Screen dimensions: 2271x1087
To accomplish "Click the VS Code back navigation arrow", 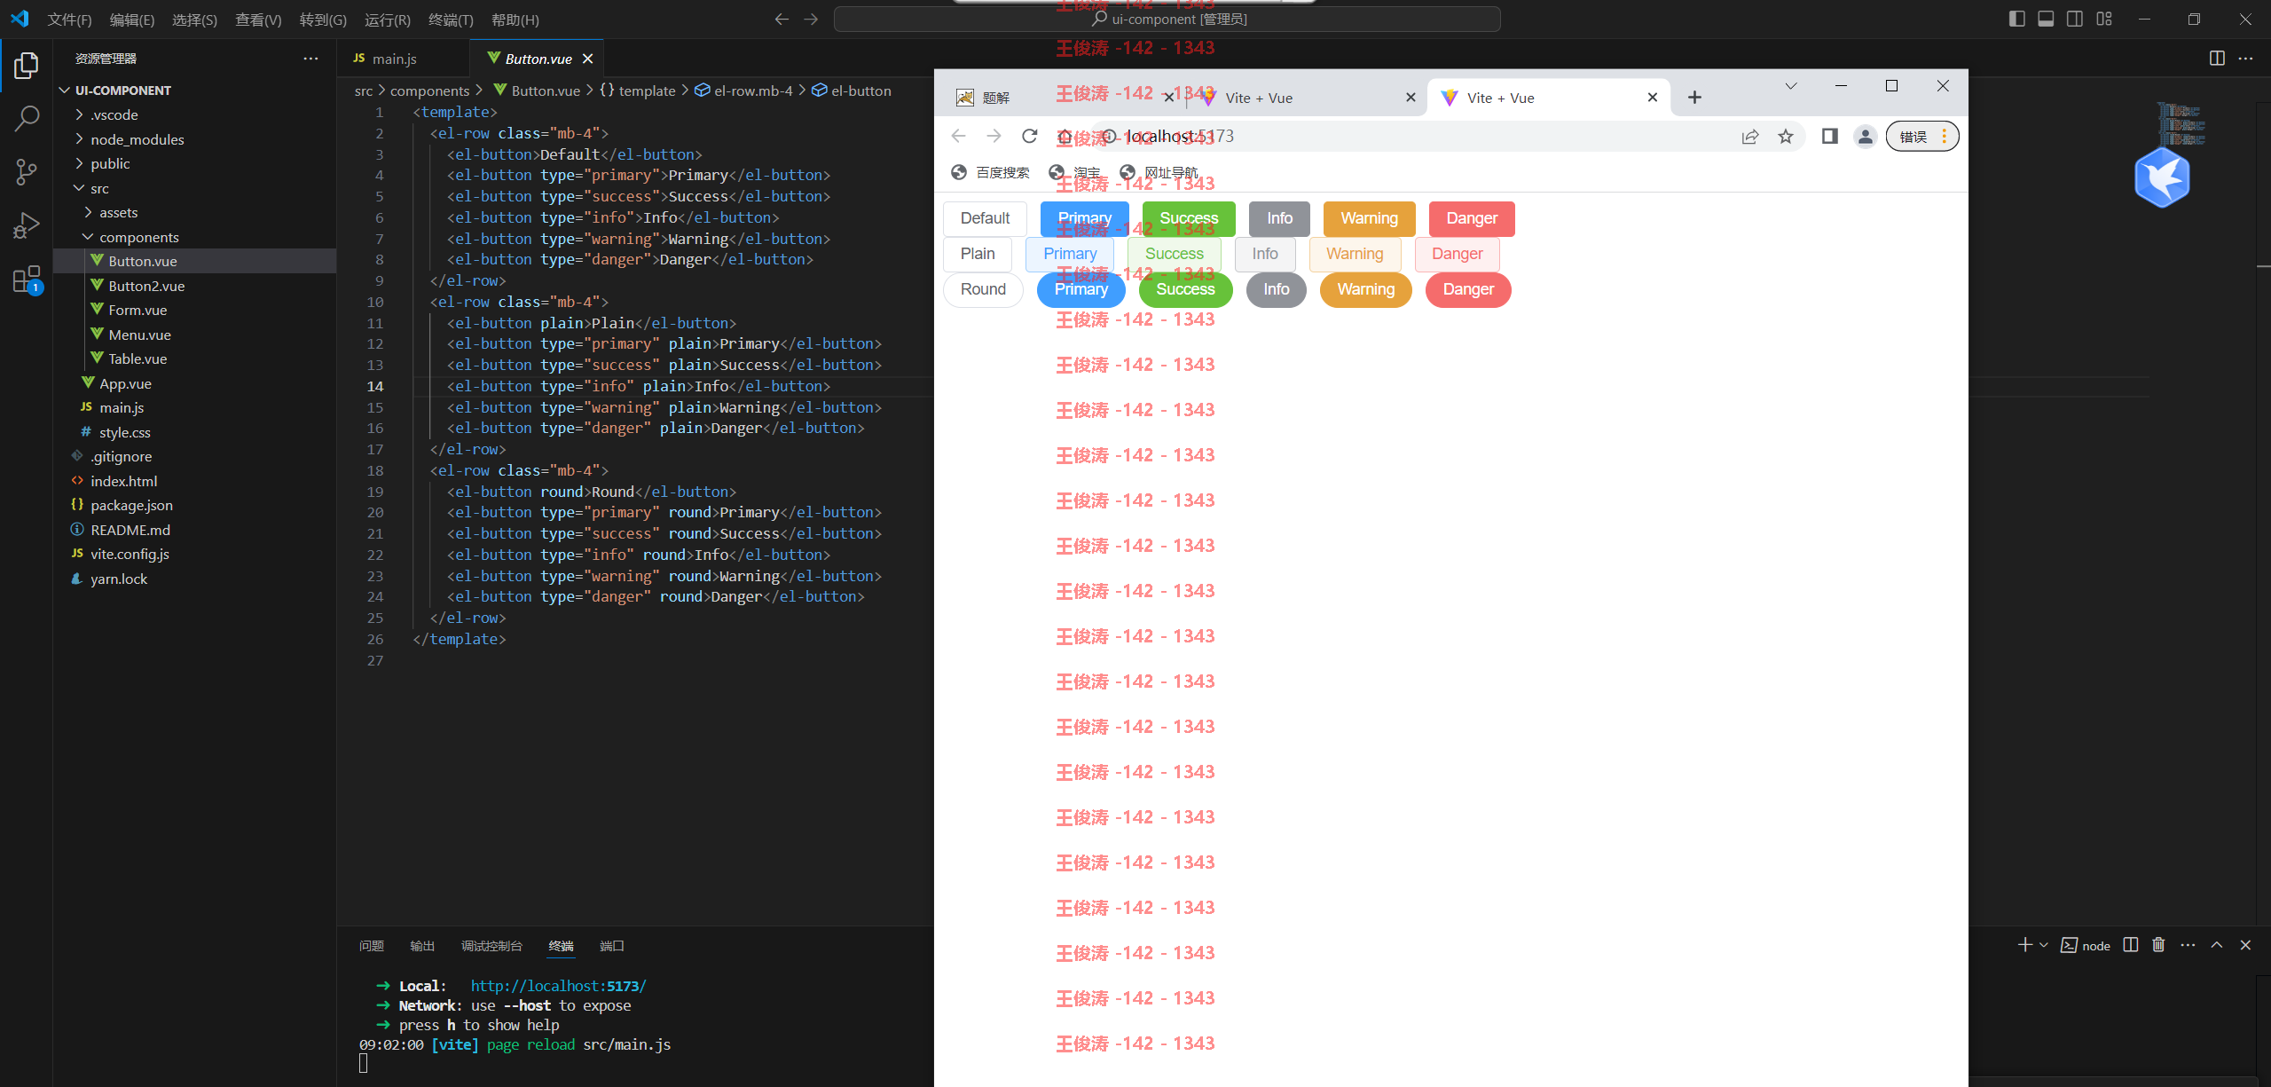I will [x=782, y=20].
